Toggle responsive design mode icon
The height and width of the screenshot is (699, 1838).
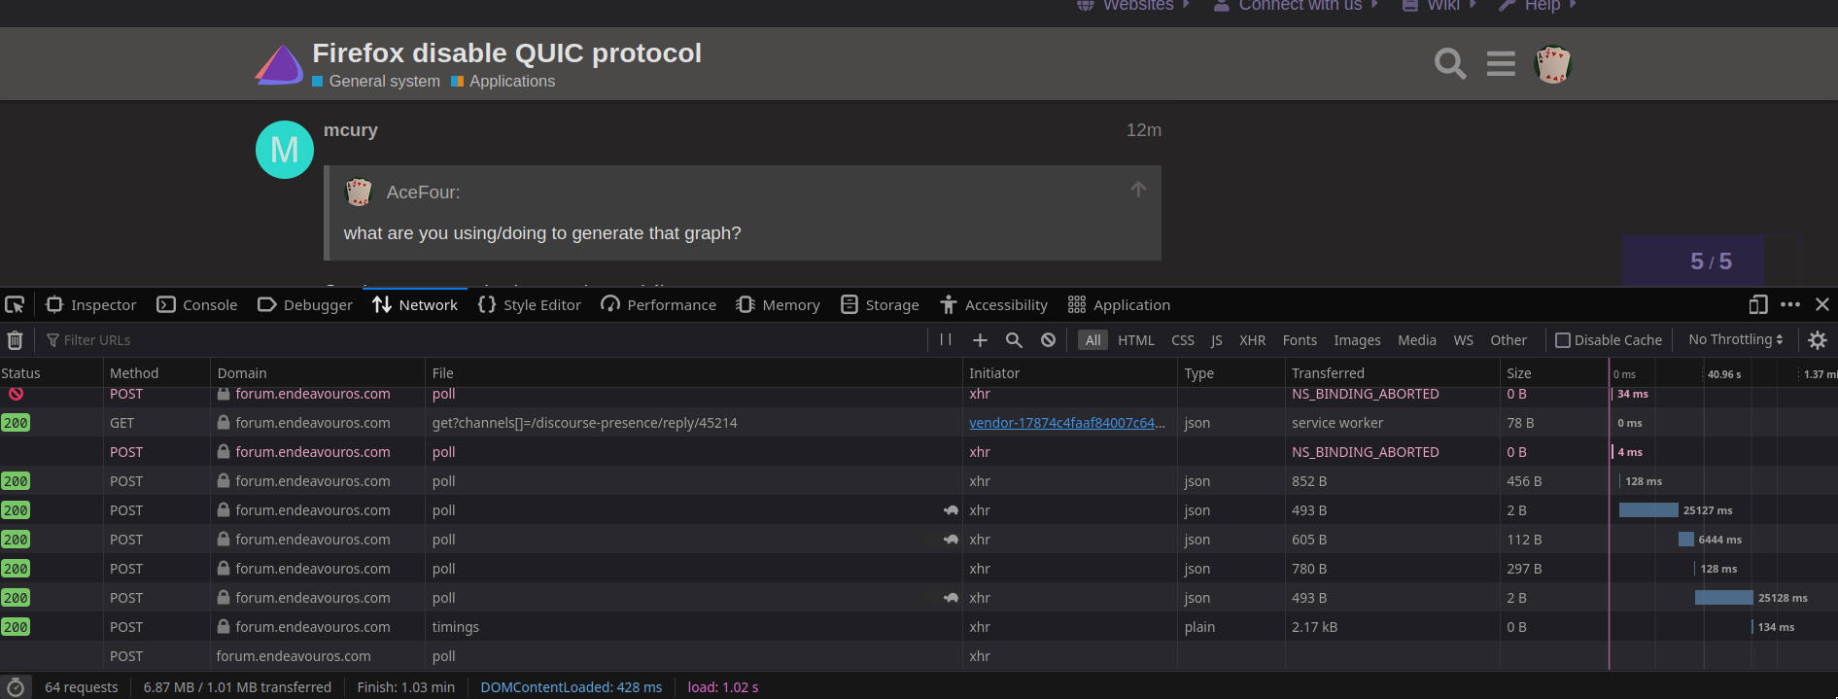pos(1757,305)
